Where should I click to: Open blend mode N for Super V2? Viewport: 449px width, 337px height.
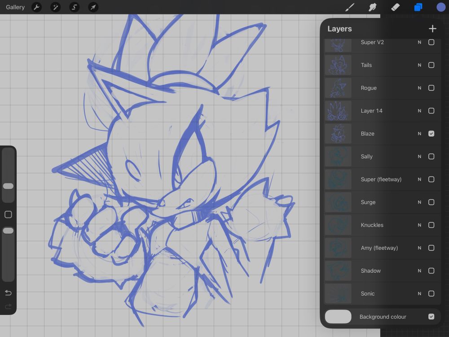click(x=419, y=42)
